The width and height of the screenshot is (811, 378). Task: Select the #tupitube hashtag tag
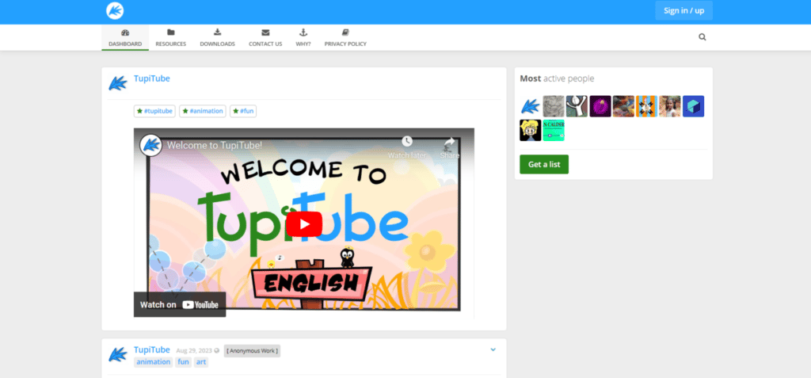tap(154, 111)
